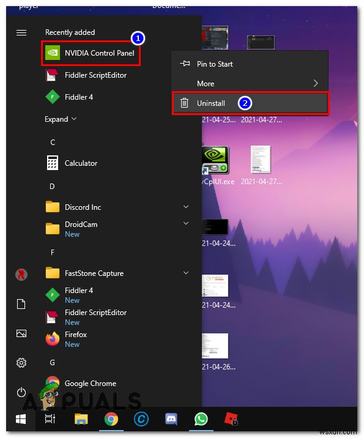364x438 pixels.
Task: Open the blue C app on taskbar
Action: [141, 419]
